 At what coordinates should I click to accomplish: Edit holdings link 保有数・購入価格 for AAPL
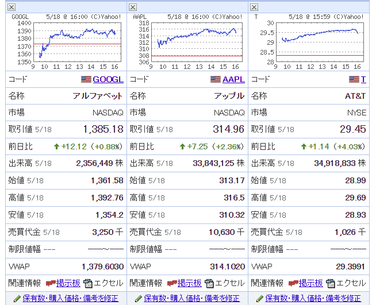coord(191,299)
